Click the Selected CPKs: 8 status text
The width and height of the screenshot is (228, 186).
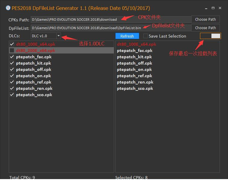131,177
